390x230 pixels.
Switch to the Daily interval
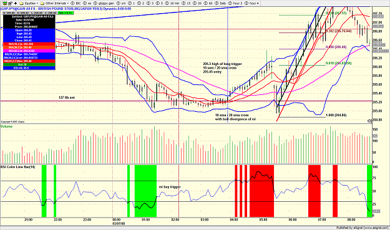pyautogui.click(x=221, y=3)
